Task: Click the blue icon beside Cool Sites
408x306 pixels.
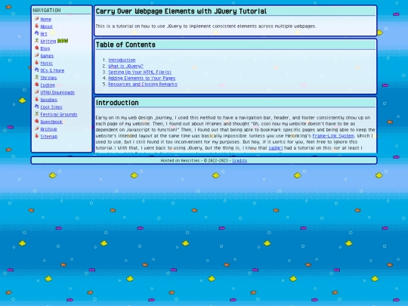Action: coord(37,107)
